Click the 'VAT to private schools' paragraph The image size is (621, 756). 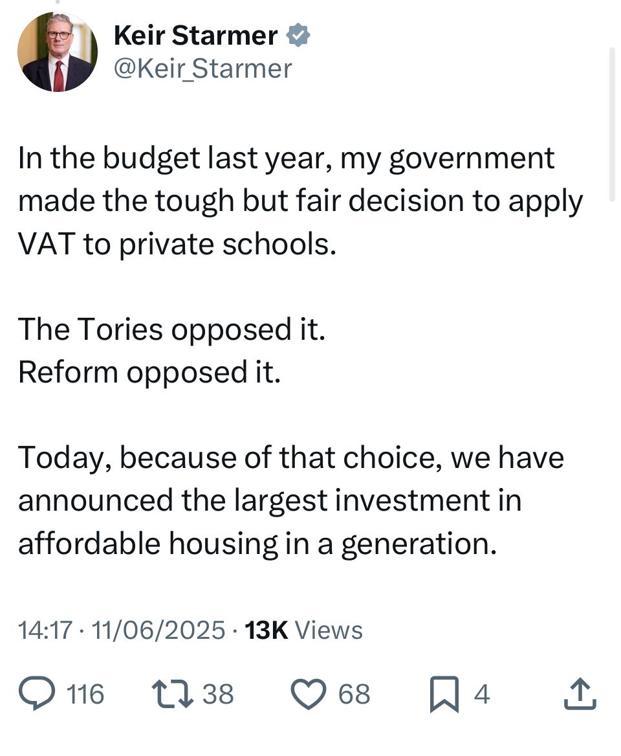[x=301, y=201]
